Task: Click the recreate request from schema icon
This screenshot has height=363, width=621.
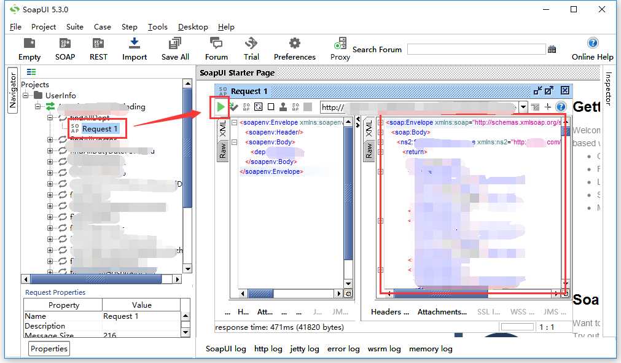Action: coord(258,107)
